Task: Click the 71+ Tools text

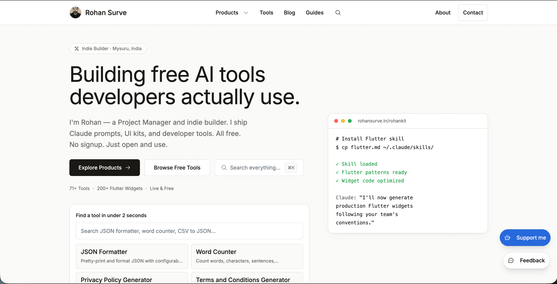Action: [79, 188]
